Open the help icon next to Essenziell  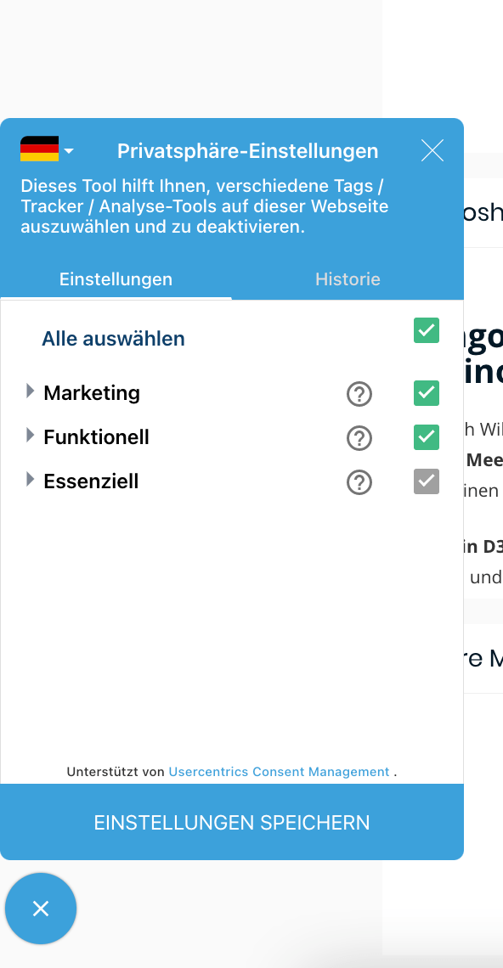[359, 482]
